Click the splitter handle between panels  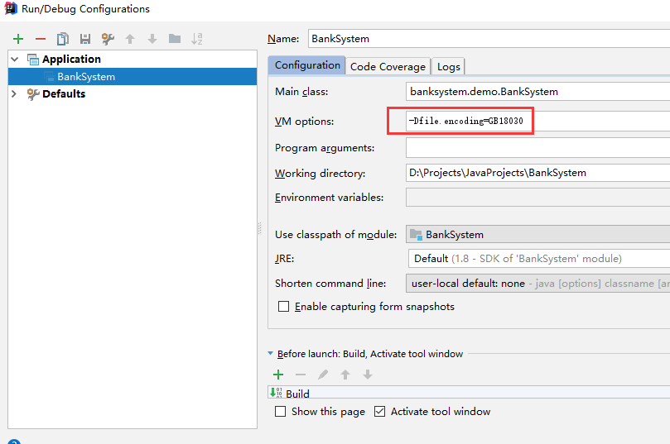click(x=259, y=228)
